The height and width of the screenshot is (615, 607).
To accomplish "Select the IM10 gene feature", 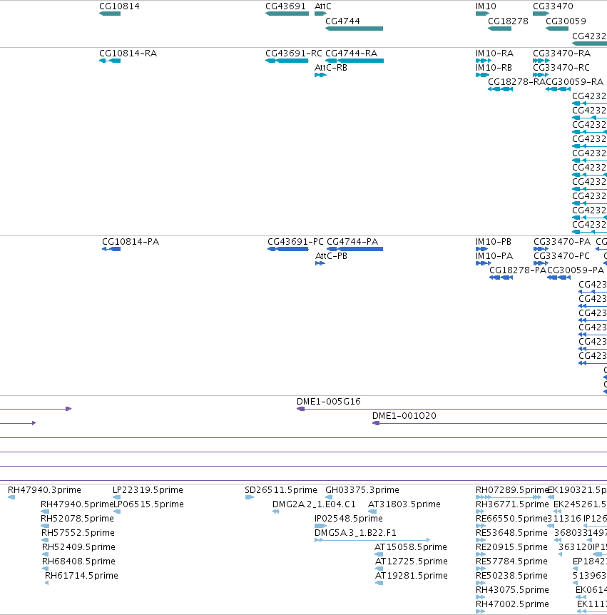I will coord(482,14).
